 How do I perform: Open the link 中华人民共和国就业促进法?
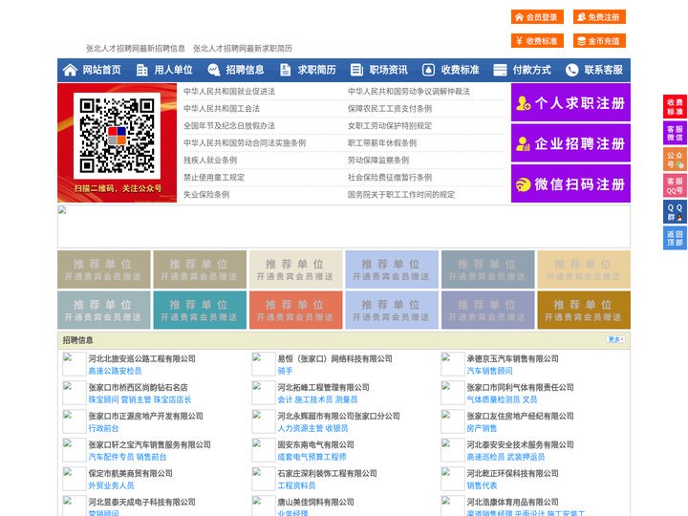click(229, 92)
